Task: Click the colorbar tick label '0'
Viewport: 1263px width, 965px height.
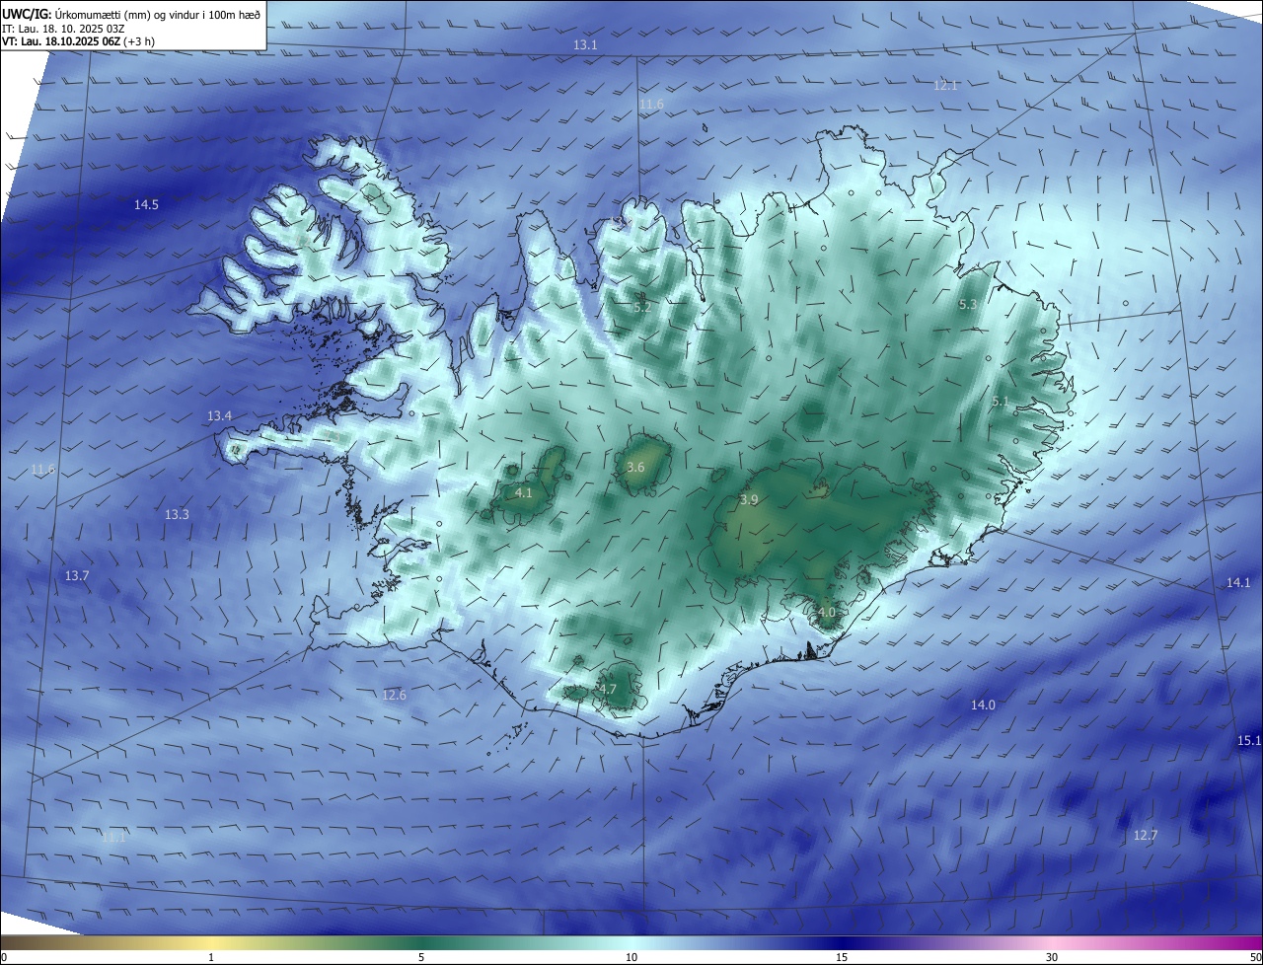Action: pos(4,957)
